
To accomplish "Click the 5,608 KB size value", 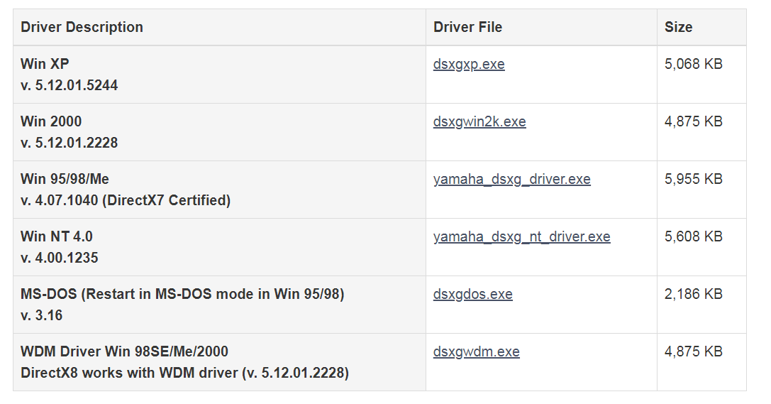I will pyautogui.click(x=693, y=237).
